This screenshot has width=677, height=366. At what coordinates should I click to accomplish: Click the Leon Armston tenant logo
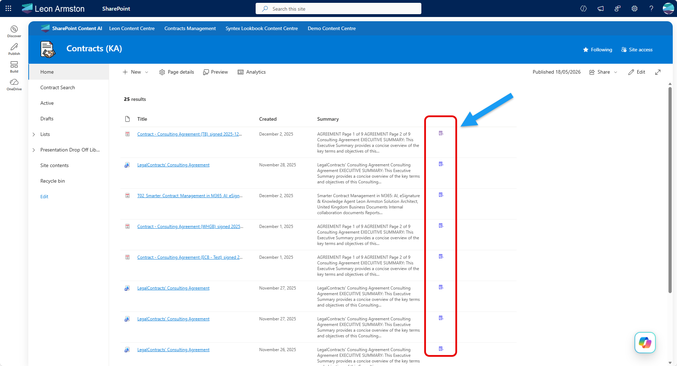[x=53, y=8]
